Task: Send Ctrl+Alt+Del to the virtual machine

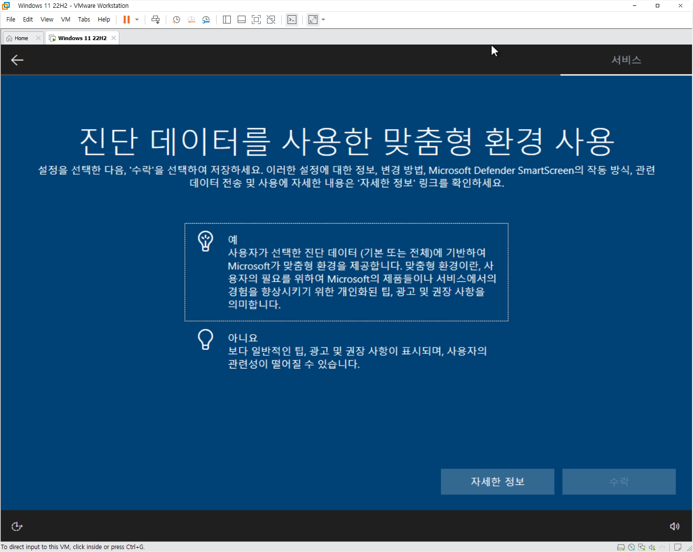Action: [x=156, y=20]
